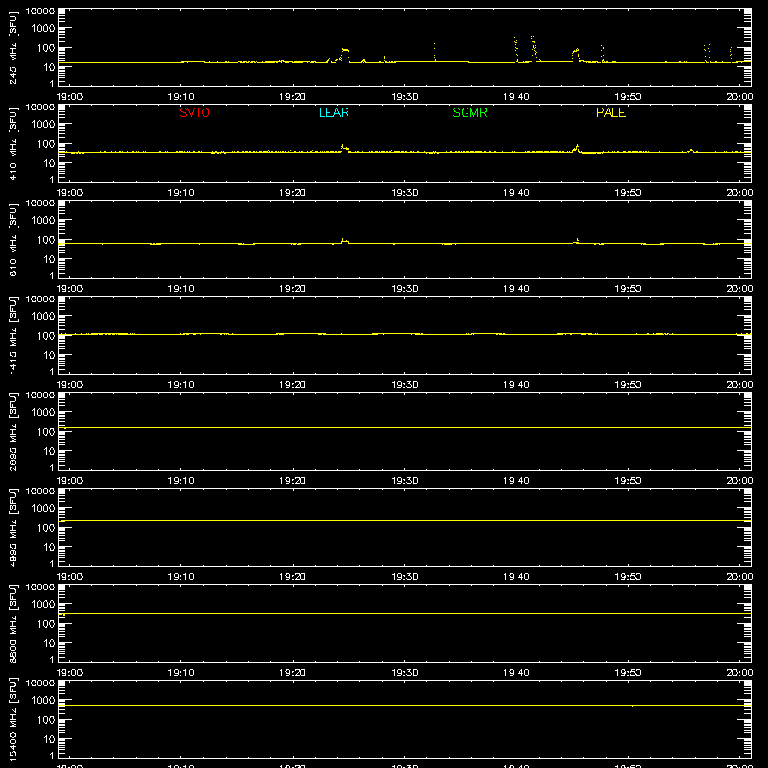The height and width of the screenshot is (768, 768).
Task: Click 19:50 tick label under 4995 MHz panel
Action: point(628,577)
